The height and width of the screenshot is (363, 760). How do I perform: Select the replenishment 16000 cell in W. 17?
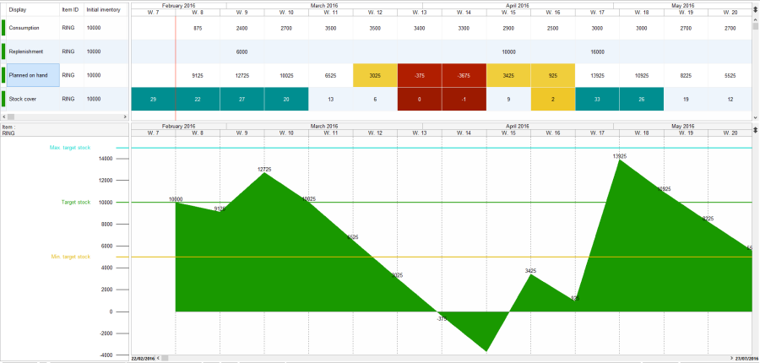click(x=596, y=51)
